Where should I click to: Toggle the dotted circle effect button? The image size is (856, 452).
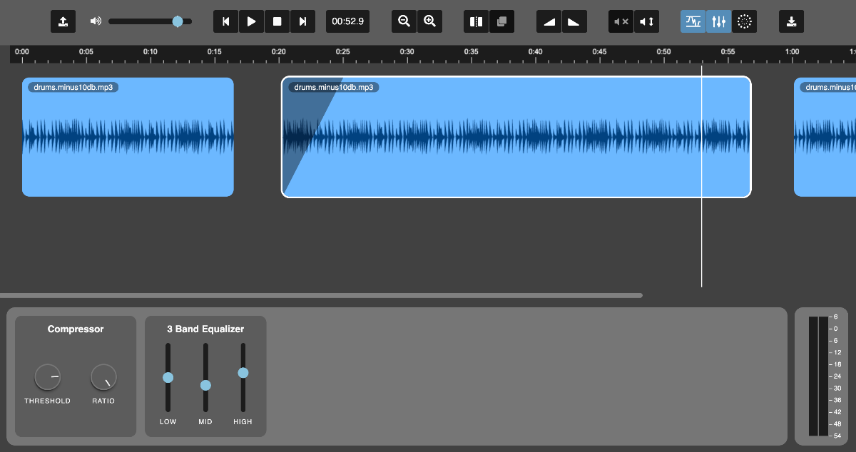(744, 21)
